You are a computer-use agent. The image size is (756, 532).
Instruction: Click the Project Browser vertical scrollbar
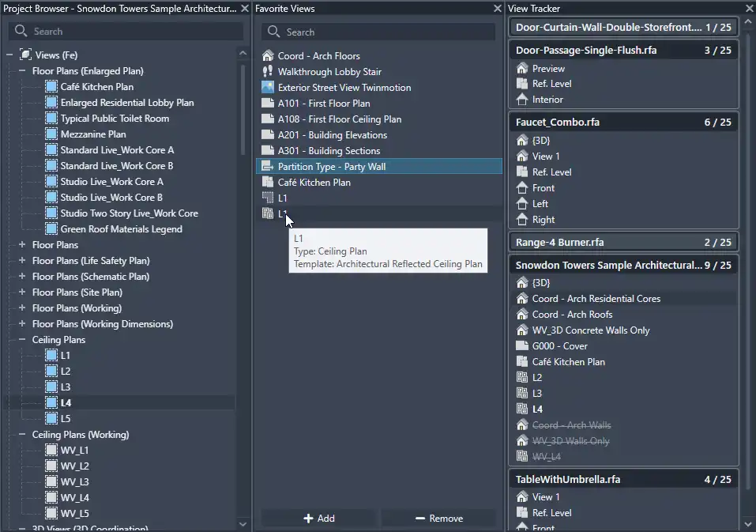(243, 110)
